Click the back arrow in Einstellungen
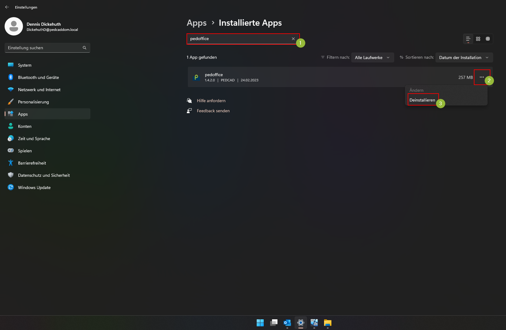This screenshot has height=330, width=506. (7, 7)
